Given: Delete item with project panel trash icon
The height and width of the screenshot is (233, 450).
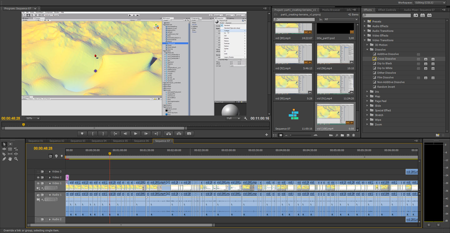Looking at the screenshot, I should click(353, 135).
